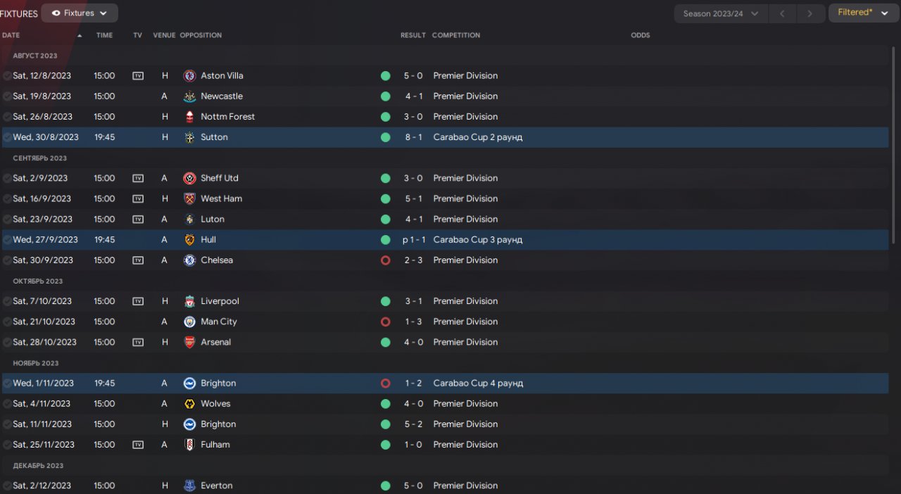Open the Filtered dropdown menu

pyautogui.click(x=863, y=13)
